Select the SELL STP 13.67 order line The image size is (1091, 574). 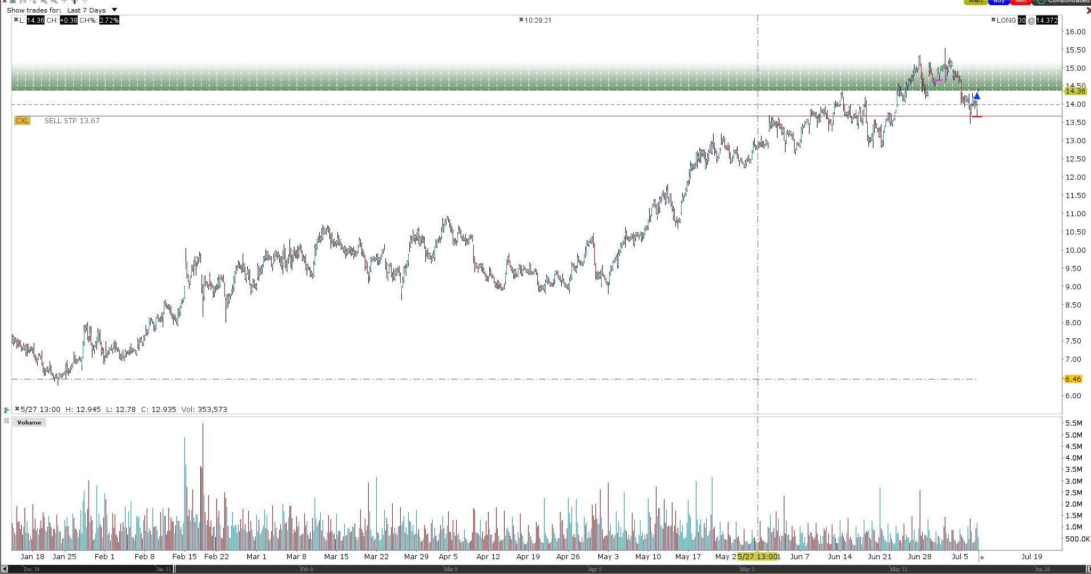pos(72,121)
